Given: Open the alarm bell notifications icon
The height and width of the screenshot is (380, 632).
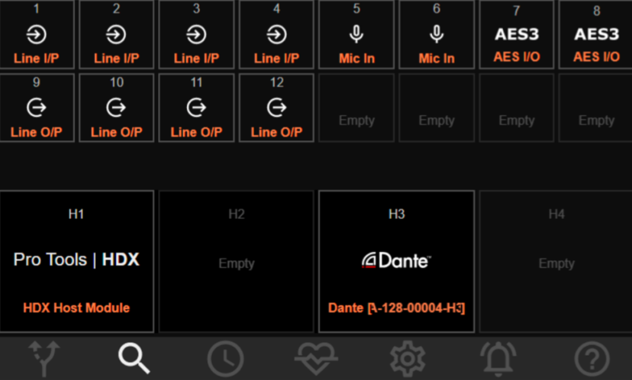Looking at the screenshot, I should [x=499, y=358].
